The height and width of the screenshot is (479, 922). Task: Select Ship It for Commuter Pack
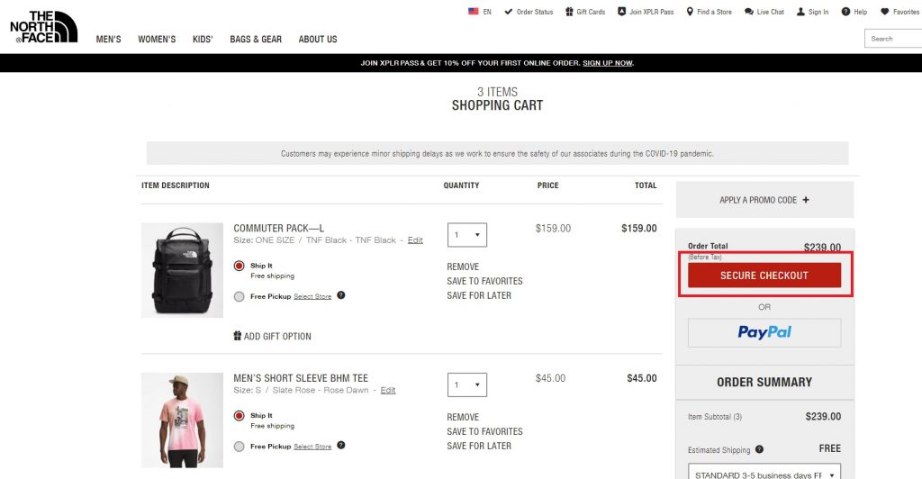(x=239, y=266)
